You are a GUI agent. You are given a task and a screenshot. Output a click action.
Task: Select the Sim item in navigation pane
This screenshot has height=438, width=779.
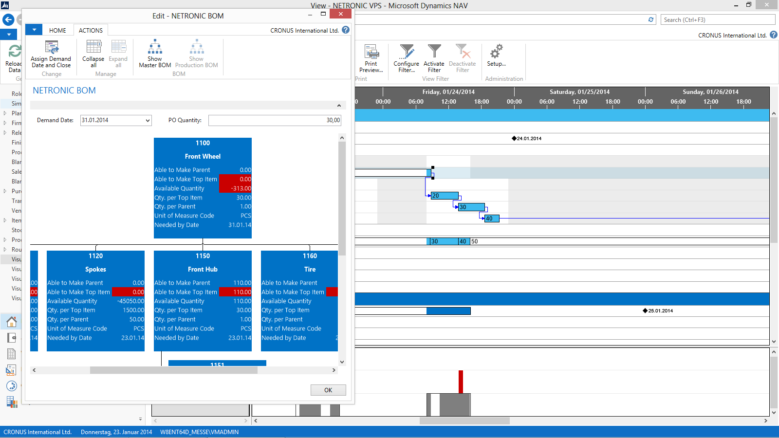click(16, 103)
